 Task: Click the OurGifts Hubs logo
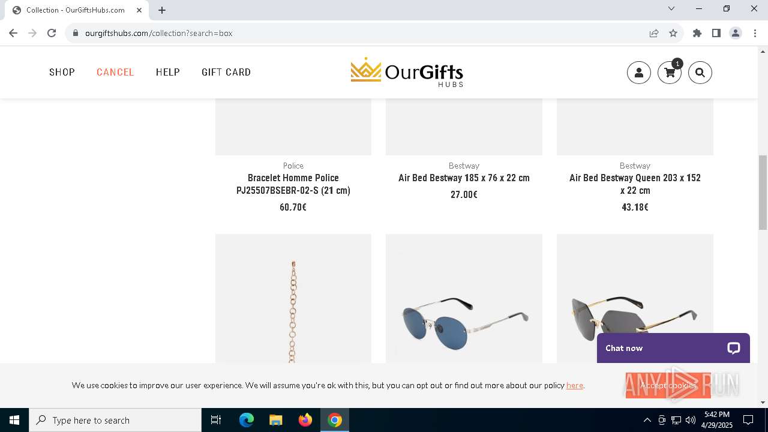pyautogui.click(x=407, y=73)
